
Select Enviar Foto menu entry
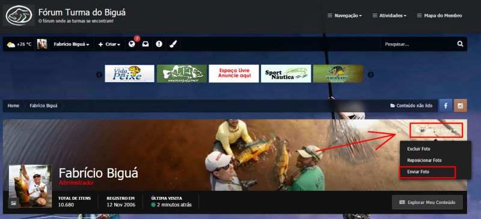click(x=427, y=172)
